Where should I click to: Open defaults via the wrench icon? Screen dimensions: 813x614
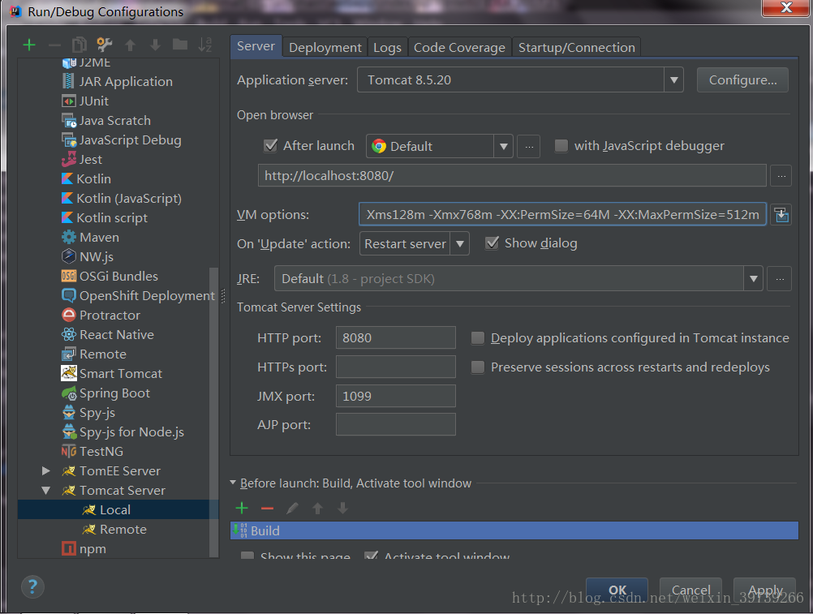coord(104,45)
